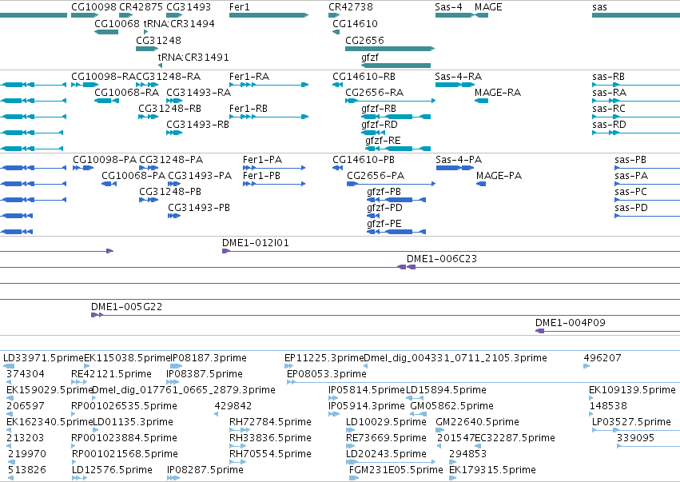Viewport: 680px width, 482px height.
Task: Click the CG2656-PA protein label
Action: pyautogui.click(x=376, y=176)
